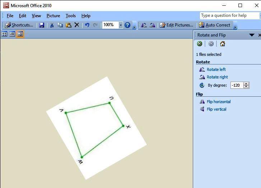Click the task pane Forward arrow
Viewport: 261px width, 188px height.
211,44
